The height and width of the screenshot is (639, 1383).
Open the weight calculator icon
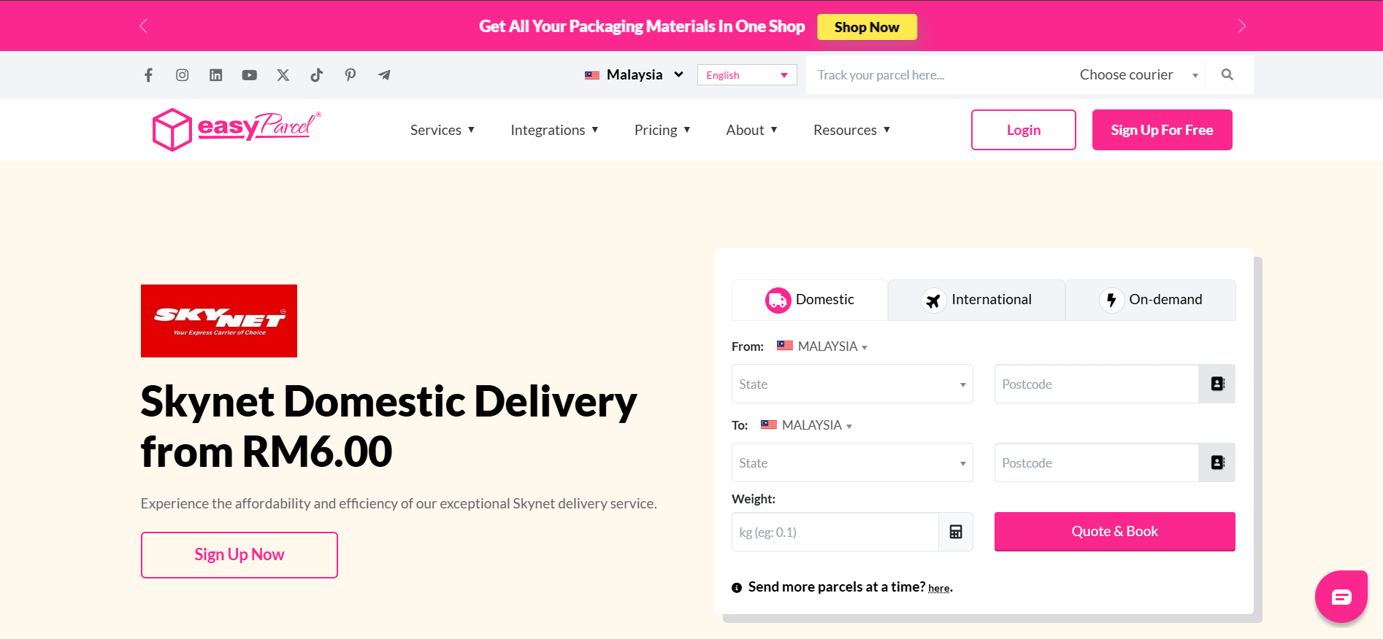tap(956, 532)
